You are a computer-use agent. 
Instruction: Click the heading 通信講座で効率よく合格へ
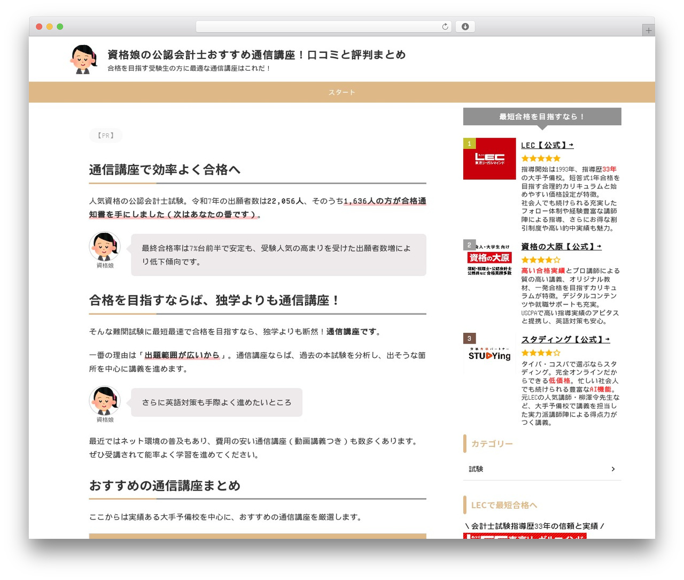coord(165,170)
